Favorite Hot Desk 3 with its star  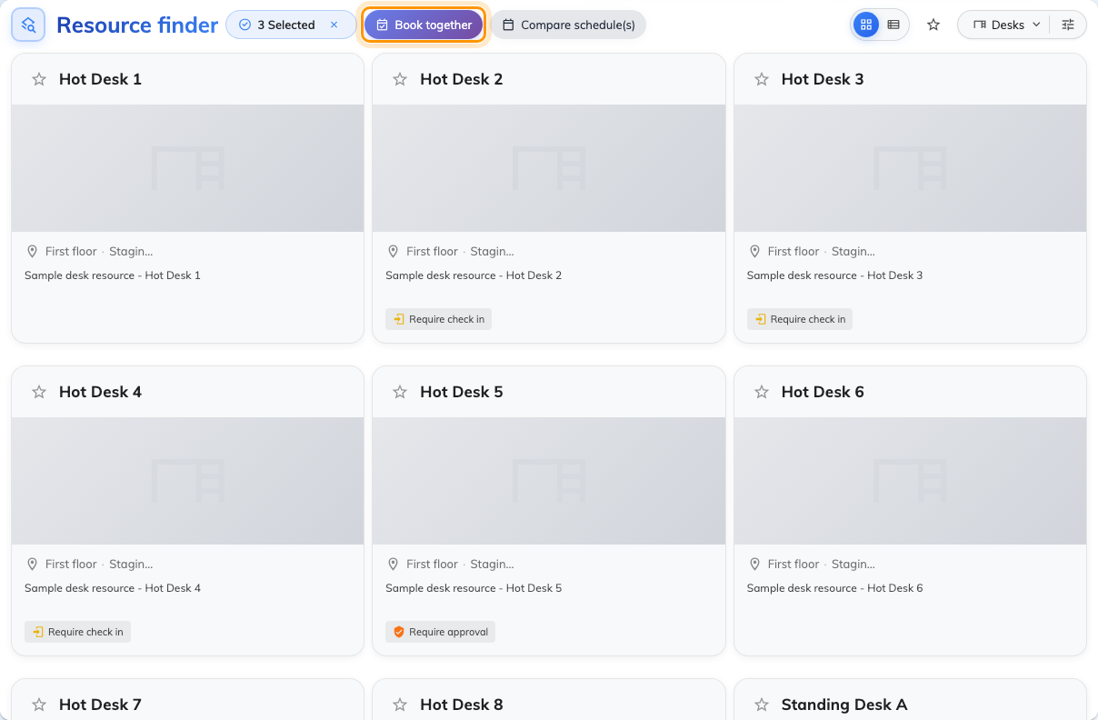762,79
